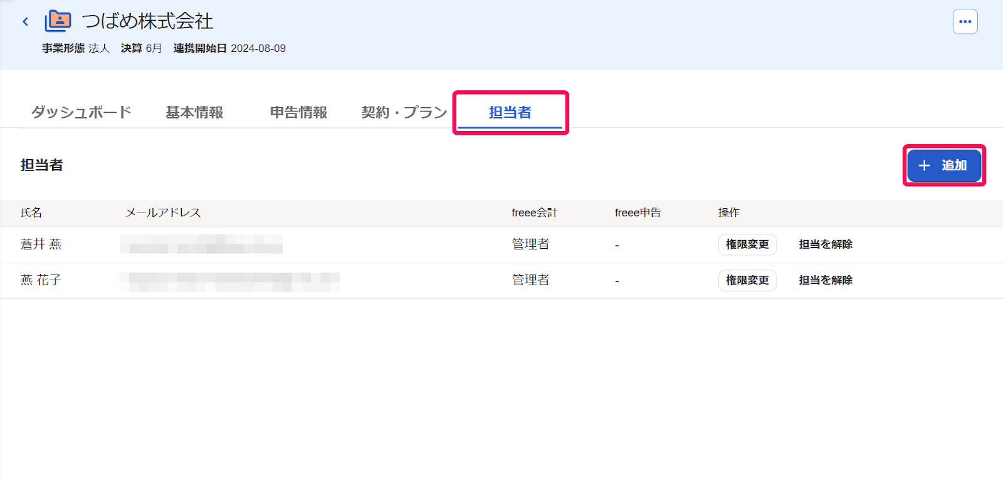Click the 操作 column header

(729, 212)
